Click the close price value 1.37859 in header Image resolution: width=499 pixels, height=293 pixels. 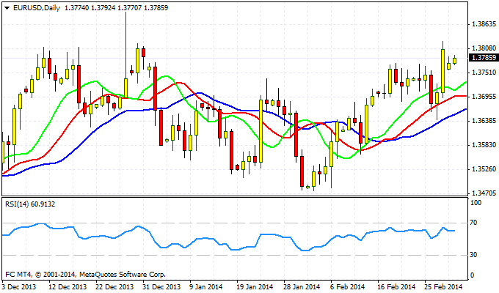pos(156,8)
